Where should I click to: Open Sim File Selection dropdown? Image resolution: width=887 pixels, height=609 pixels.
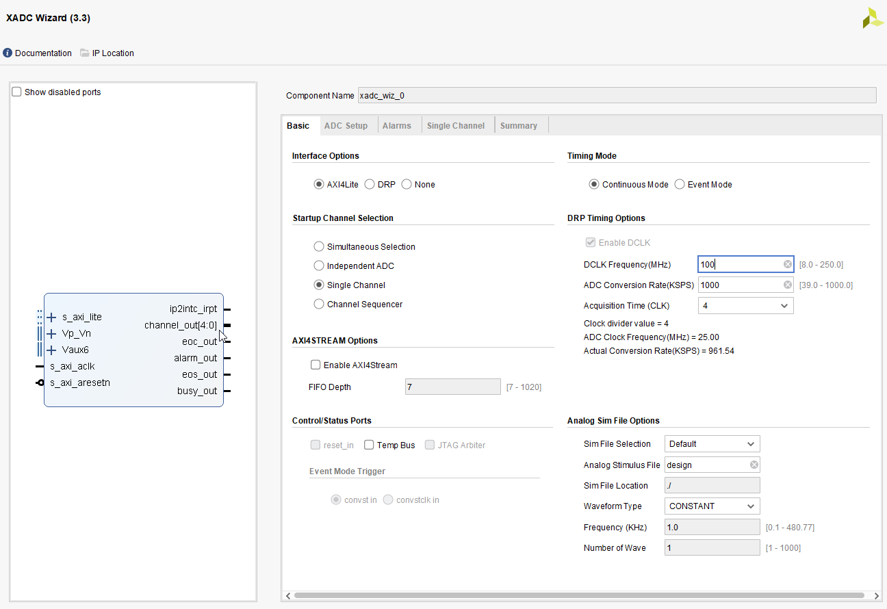pos(712,443)
